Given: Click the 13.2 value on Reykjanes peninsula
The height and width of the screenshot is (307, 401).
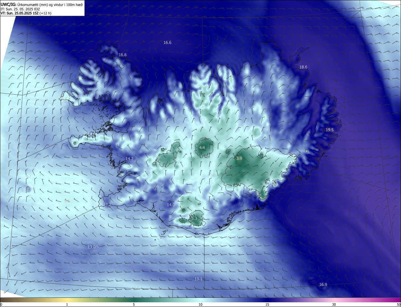Looking at the screenshot, I should coord(107,204).
